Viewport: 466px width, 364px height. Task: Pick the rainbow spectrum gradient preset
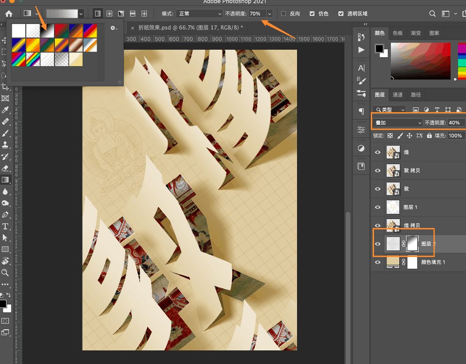[19, 59]
